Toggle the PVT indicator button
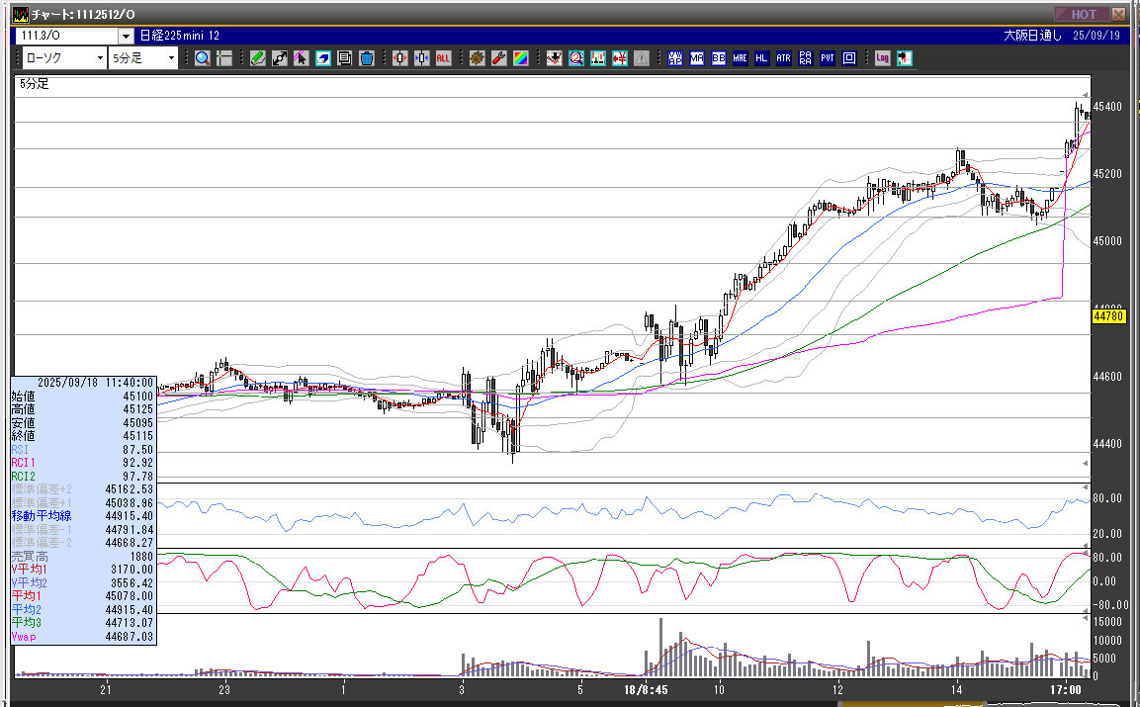1140x707 pixels. tap(828, 58)
